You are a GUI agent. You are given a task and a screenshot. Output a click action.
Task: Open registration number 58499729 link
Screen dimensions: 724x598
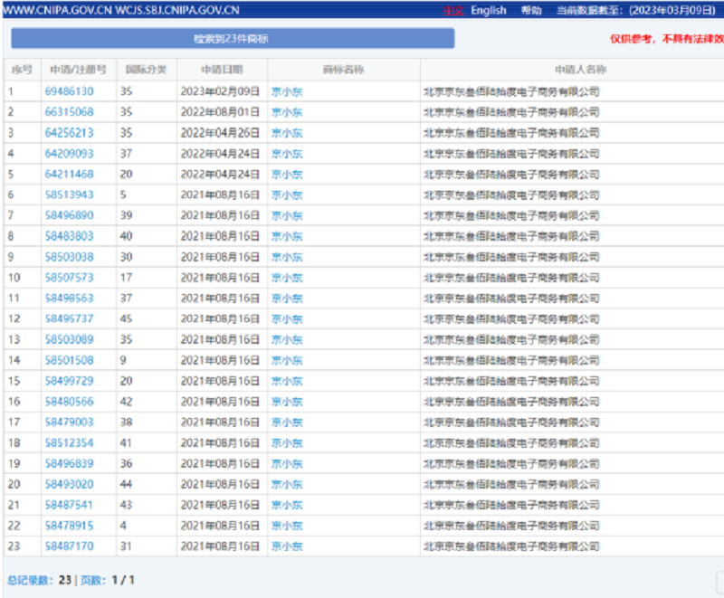70,381
